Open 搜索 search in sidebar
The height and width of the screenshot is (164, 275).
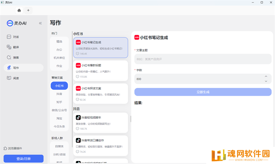(23, 58)
